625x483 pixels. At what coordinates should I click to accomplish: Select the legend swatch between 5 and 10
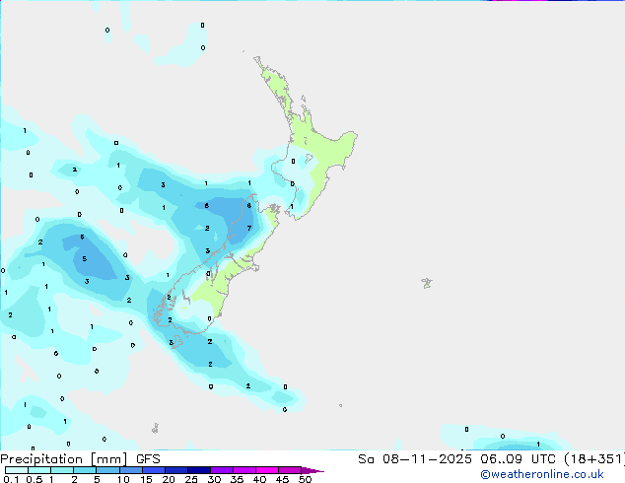pos(107,470)
